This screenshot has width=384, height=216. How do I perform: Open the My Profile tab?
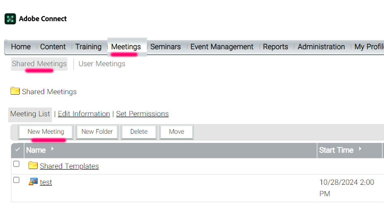point(369,47)
